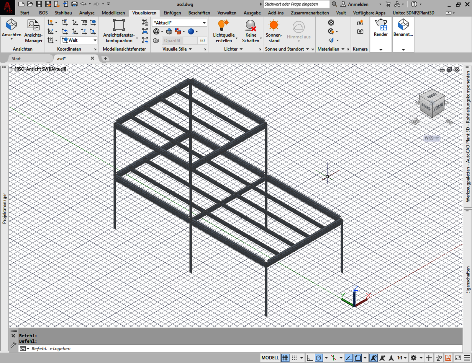Click the show cameras icon below create camera
Screen dimensions: 472x363
tap(360, 31)
